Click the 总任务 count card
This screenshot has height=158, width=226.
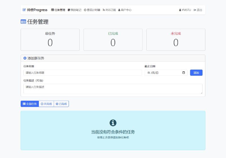click(x=50, y=40)
